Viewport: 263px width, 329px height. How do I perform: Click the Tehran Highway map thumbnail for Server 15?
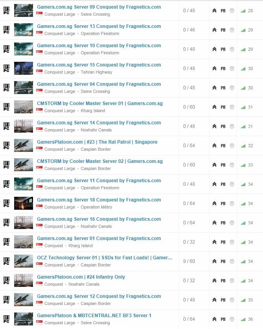(x=24, y=68)
